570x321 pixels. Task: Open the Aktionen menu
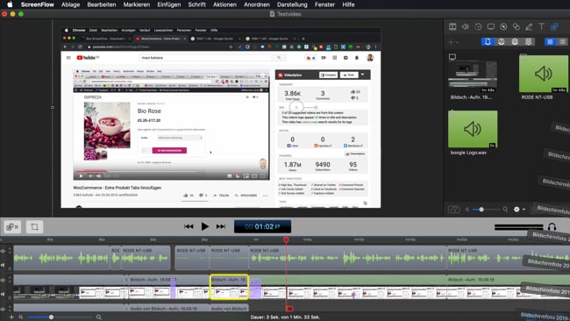click(224, 4)
